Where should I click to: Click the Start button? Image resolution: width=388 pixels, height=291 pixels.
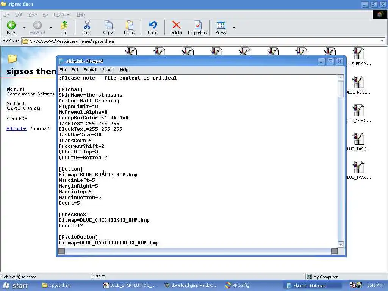(15, 286)
